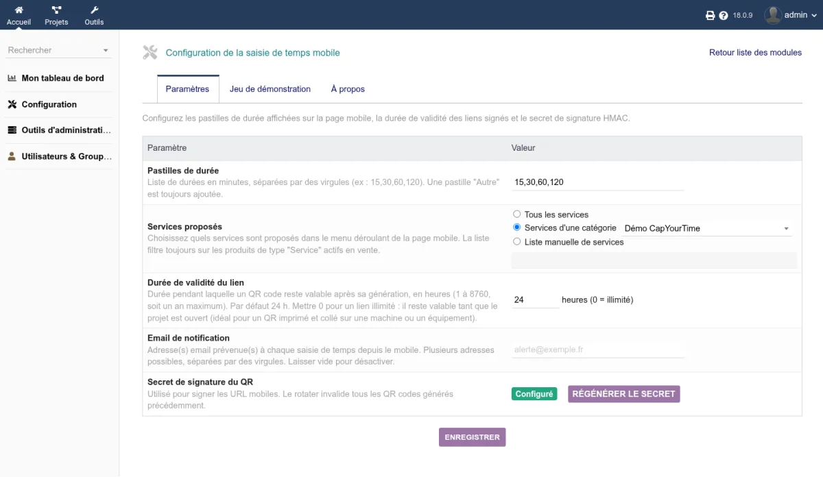Switch to the À propos tab
Viewport: 823px width, 490px height.
pos(348,89)
